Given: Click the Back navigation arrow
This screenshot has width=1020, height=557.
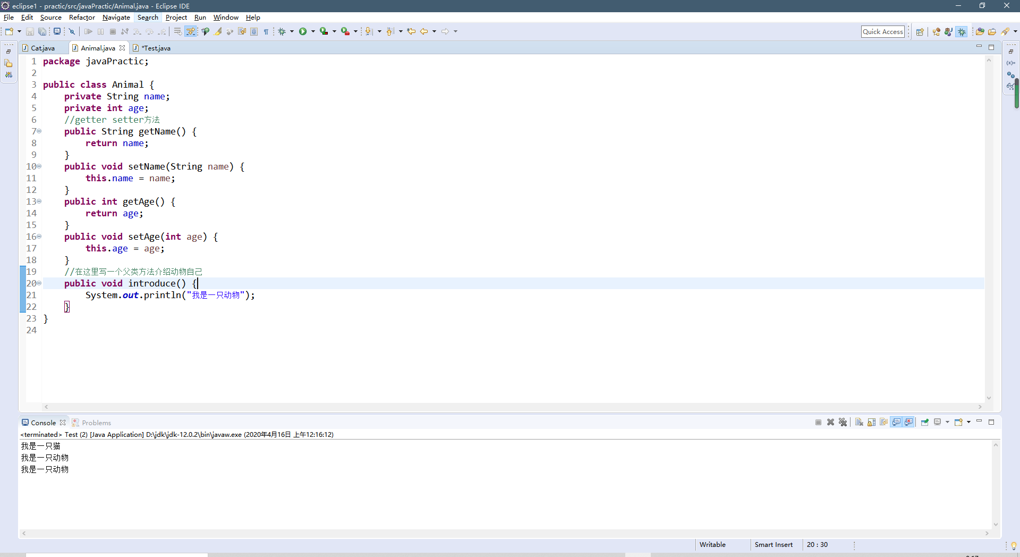Looking at the screenshot, I should coord(424,32).
